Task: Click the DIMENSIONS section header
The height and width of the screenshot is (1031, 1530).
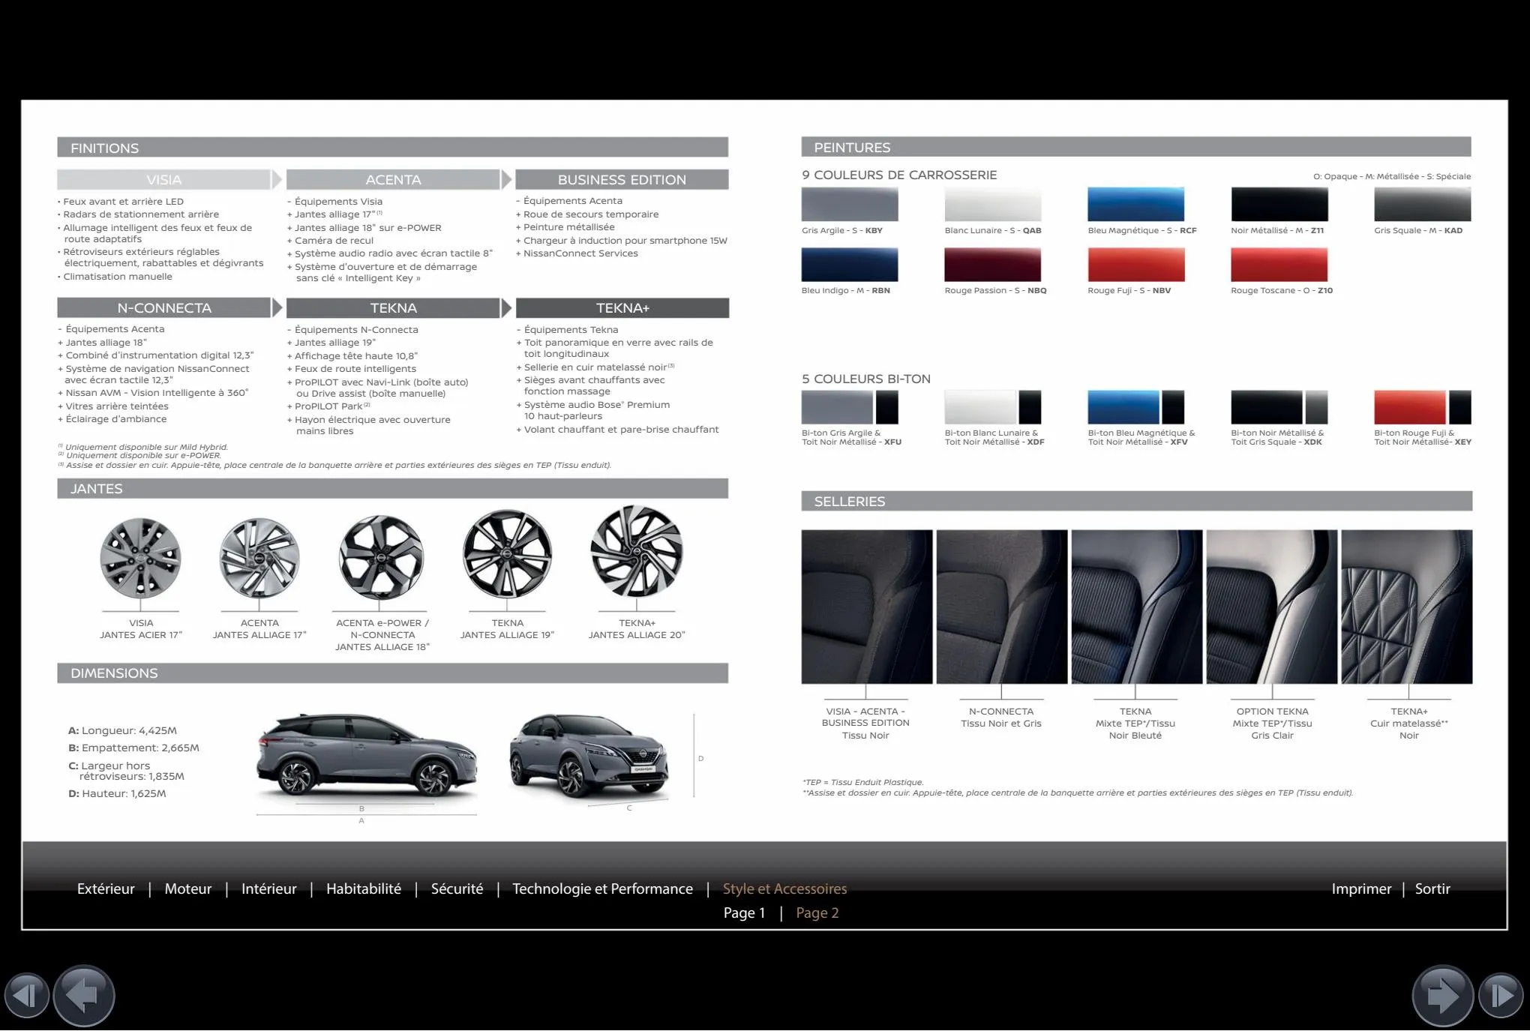Action: (392, 673)
